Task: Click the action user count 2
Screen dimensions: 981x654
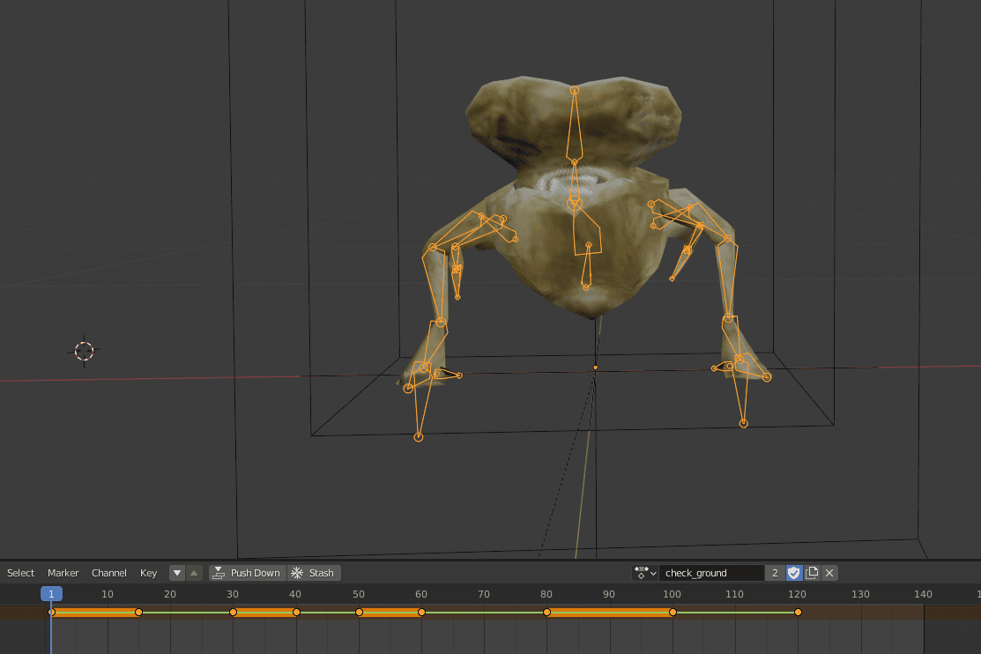Action: click(x=775, y=573)
